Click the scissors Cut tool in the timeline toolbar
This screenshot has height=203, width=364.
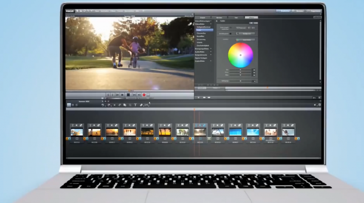(120, 105)
